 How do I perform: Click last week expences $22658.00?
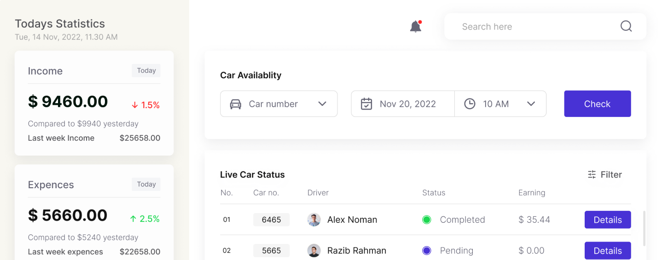coord(140,251)
